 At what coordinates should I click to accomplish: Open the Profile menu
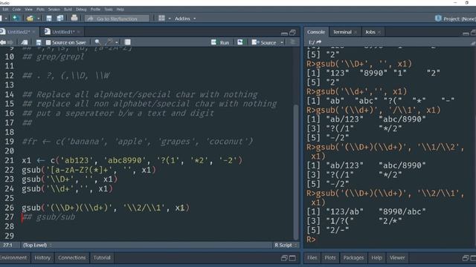coord(95,10)
